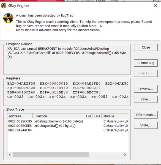Viewport: 161px width, 165px height.
Task: Click the radiation icon in the title bar
Action: coord(4,5)
